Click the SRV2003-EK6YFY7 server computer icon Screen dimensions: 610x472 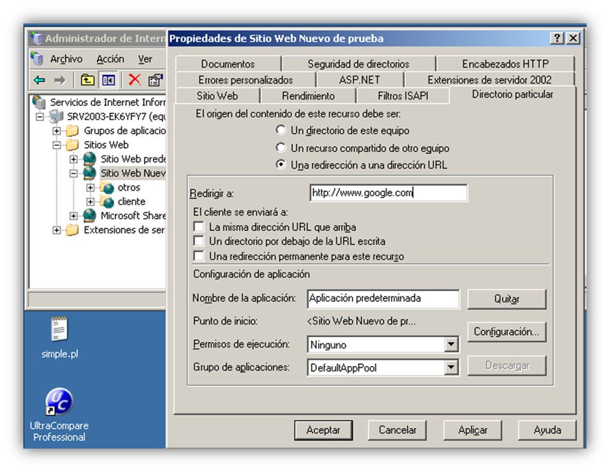point(56,116)
